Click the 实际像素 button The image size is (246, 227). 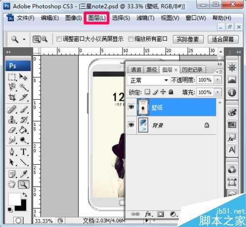(188, 39)
